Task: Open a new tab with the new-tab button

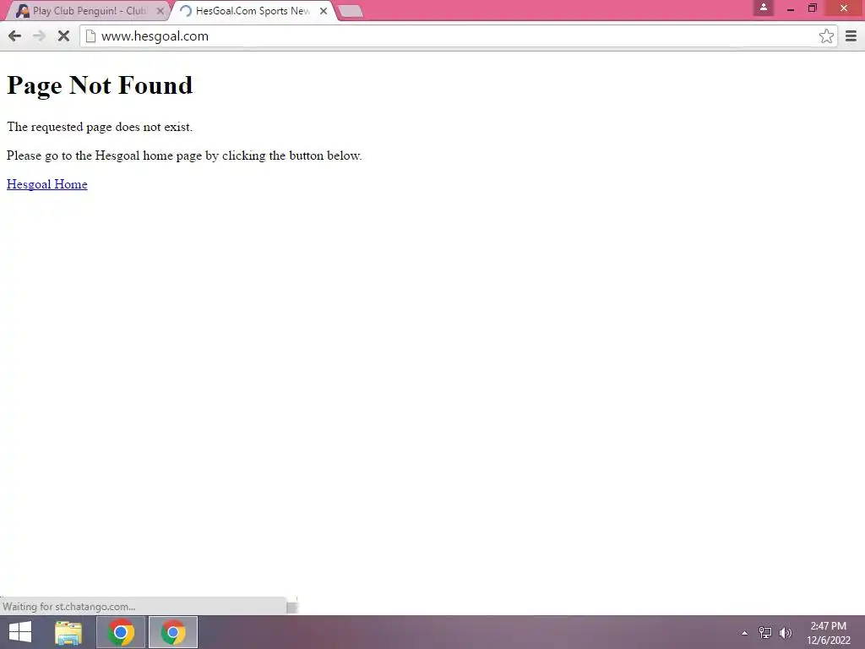Action: [350, 11]
